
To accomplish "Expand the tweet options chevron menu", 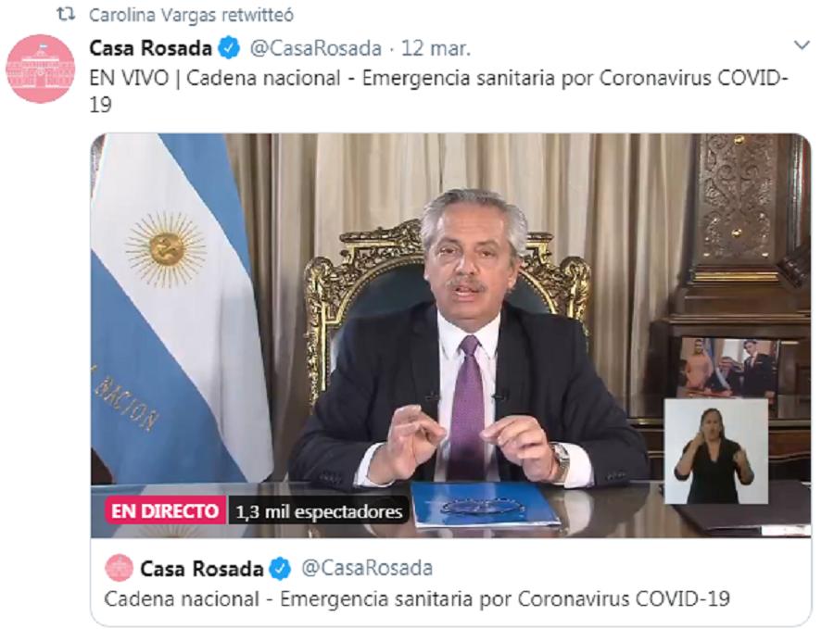I will pyautogui.click(x=802, y=45).
